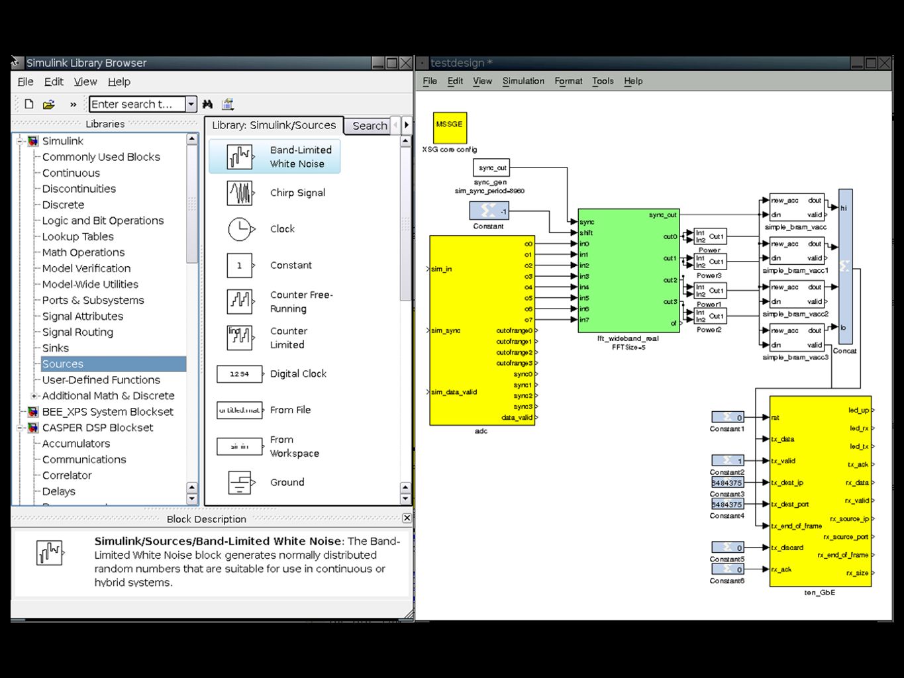Select Correlator library in tree
The height and width of the screenshot is (678, 904).
pyautogui.click(x=67, y=475)
